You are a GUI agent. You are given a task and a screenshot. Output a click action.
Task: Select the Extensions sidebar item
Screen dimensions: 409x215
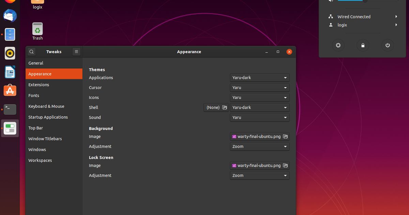coord(39,85)
